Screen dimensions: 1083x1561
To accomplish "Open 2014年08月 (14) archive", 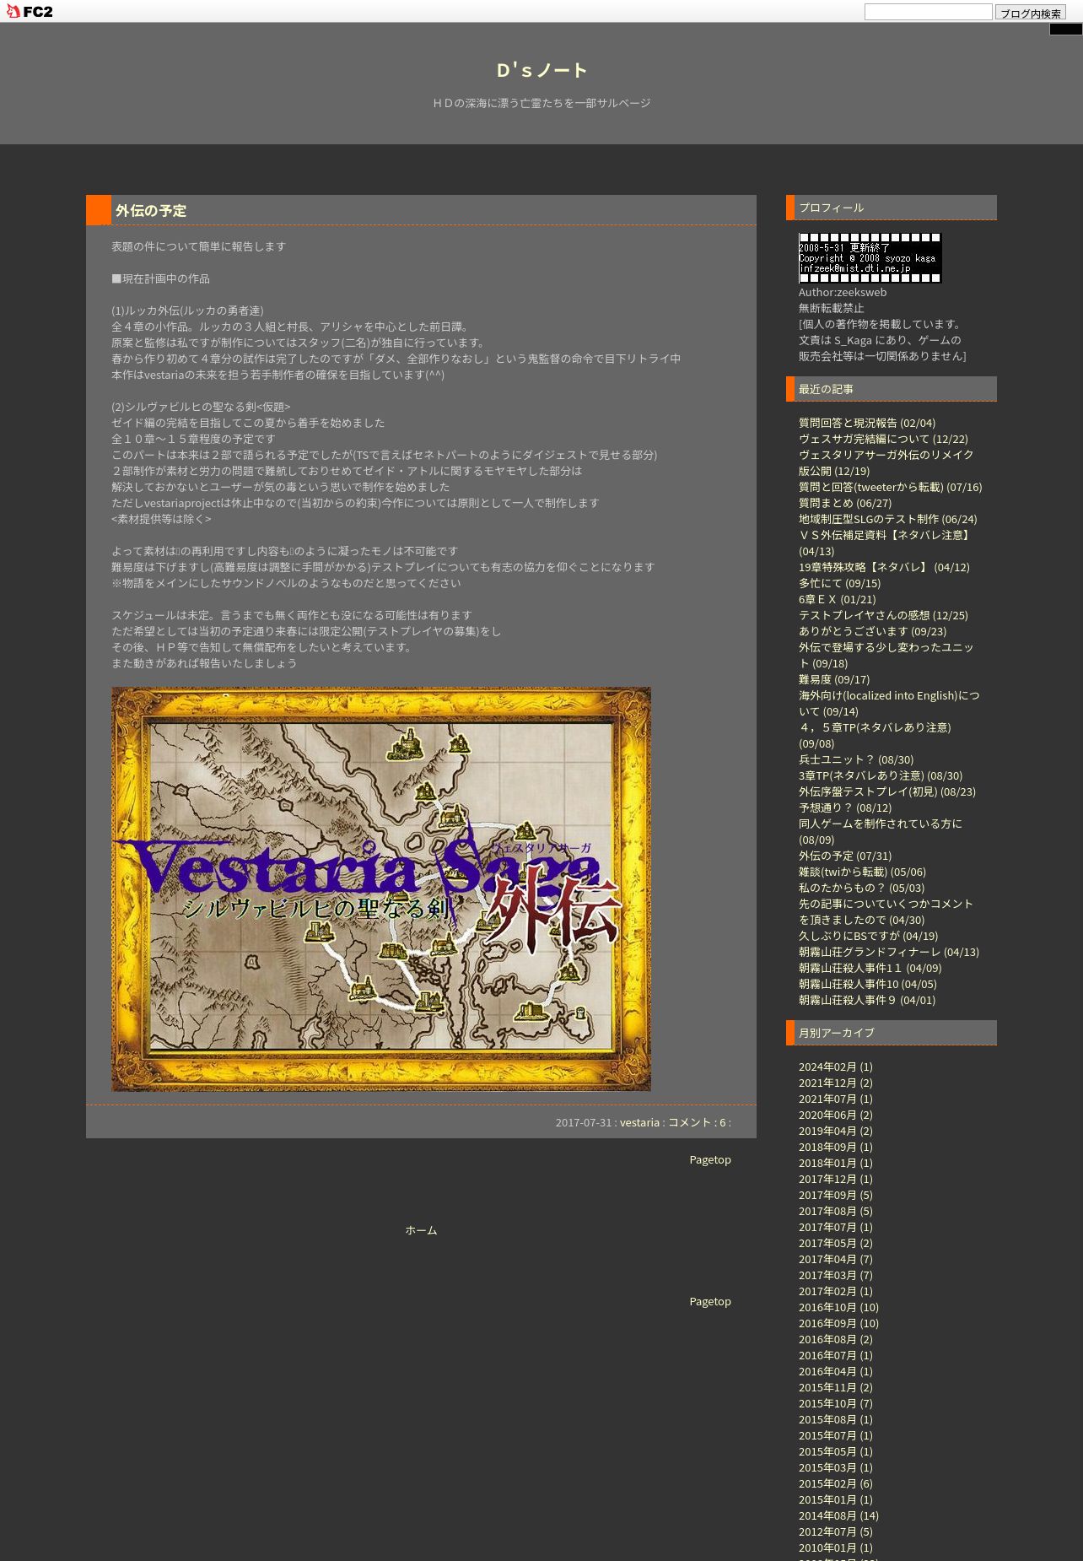I will tap(839, 1515).
